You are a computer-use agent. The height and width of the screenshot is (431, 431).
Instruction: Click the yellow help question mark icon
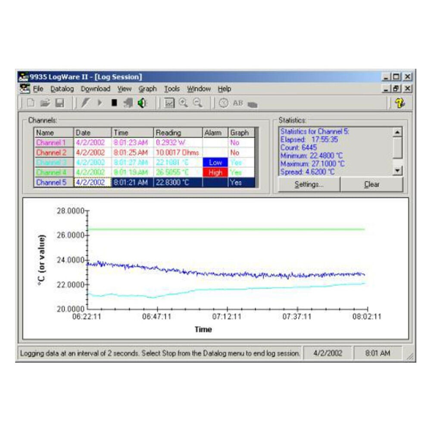coord(400,103)
